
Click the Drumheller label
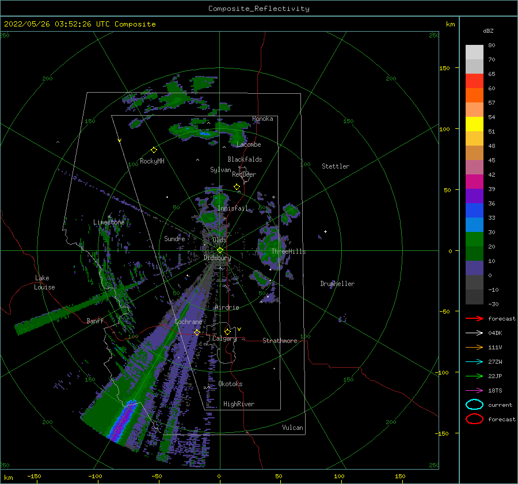[337, 284]
